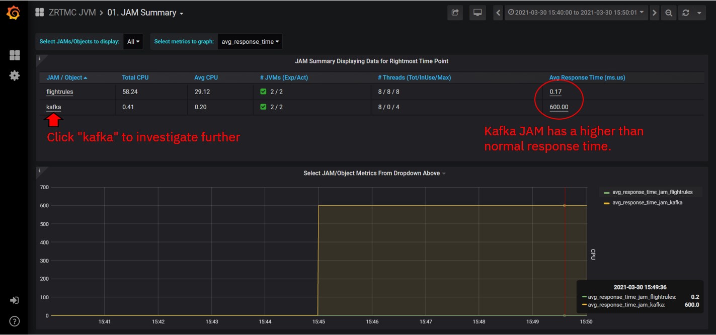Open the JAM Summary table panel title menu
The image size is (716, 335).
click(x=371, y=61)
